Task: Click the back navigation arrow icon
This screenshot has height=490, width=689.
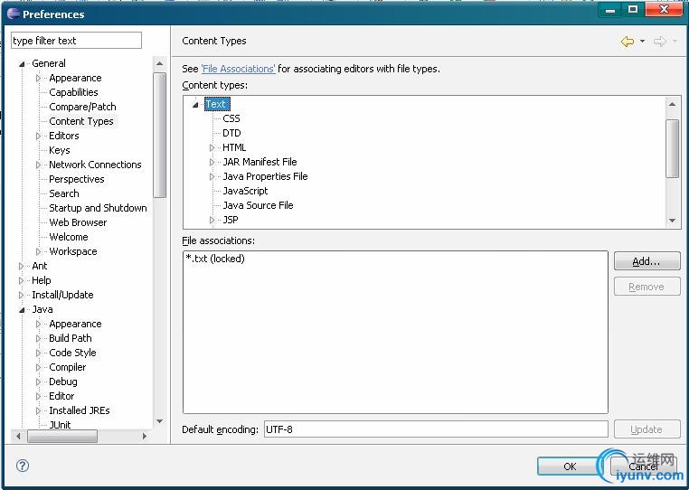Action: point(628,42)
